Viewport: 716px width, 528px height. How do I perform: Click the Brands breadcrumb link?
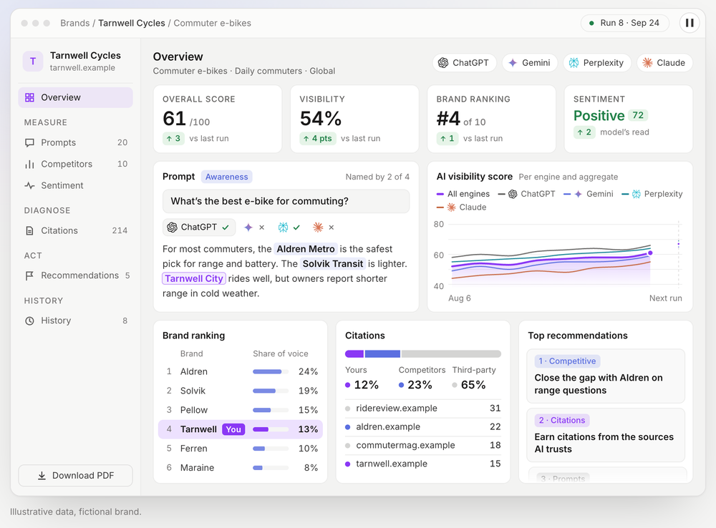[x=75, y=24]
